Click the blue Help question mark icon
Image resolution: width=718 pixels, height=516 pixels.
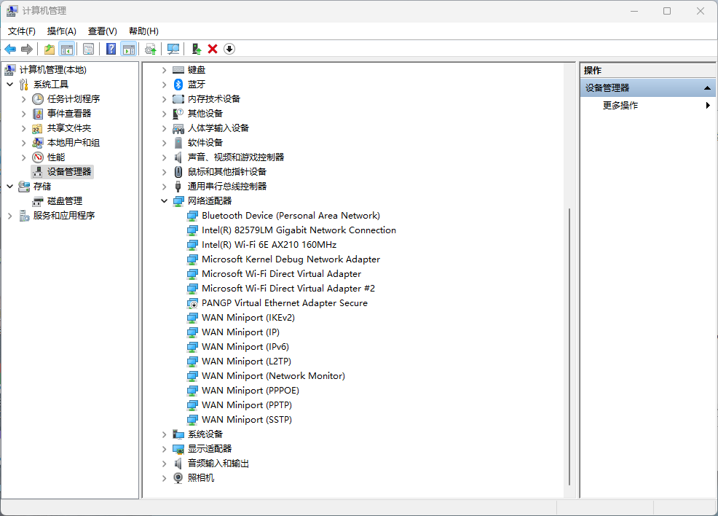(111, 49)
